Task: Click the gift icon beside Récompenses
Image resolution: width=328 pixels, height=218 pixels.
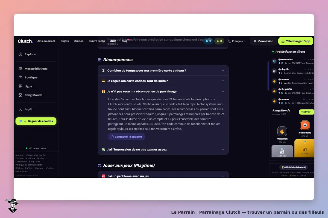Action: tap(100, 60)
